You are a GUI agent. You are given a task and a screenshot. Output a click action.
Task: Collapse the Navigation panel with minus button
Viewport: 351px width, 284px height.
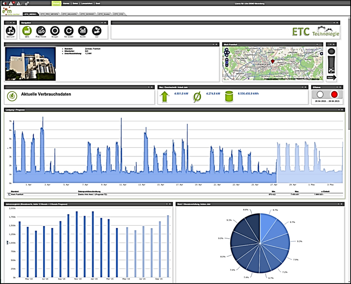[102, 23]
